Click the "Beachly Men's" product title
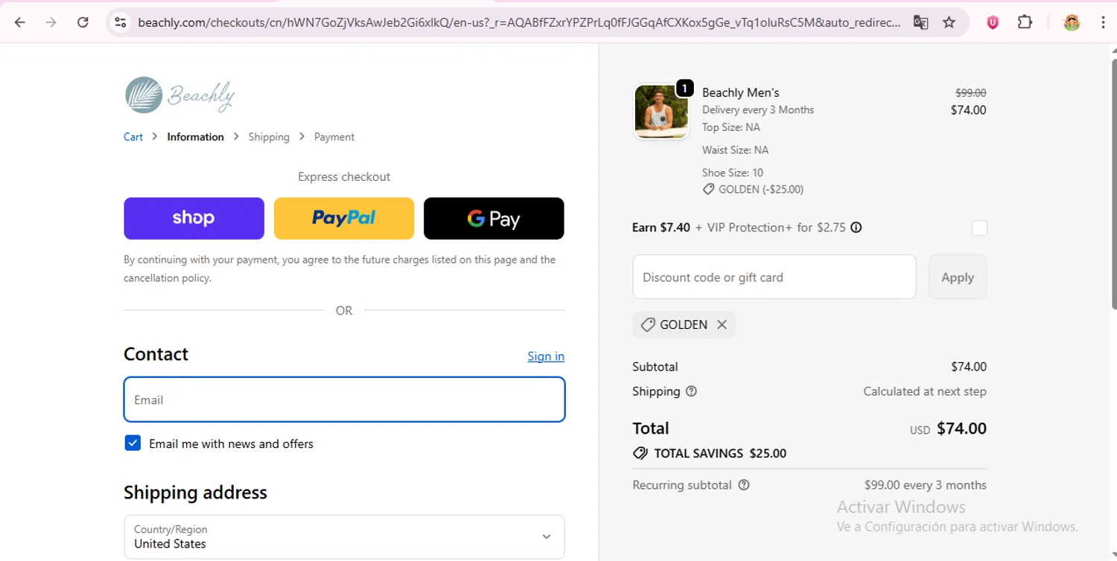 (x=741, y=92)
